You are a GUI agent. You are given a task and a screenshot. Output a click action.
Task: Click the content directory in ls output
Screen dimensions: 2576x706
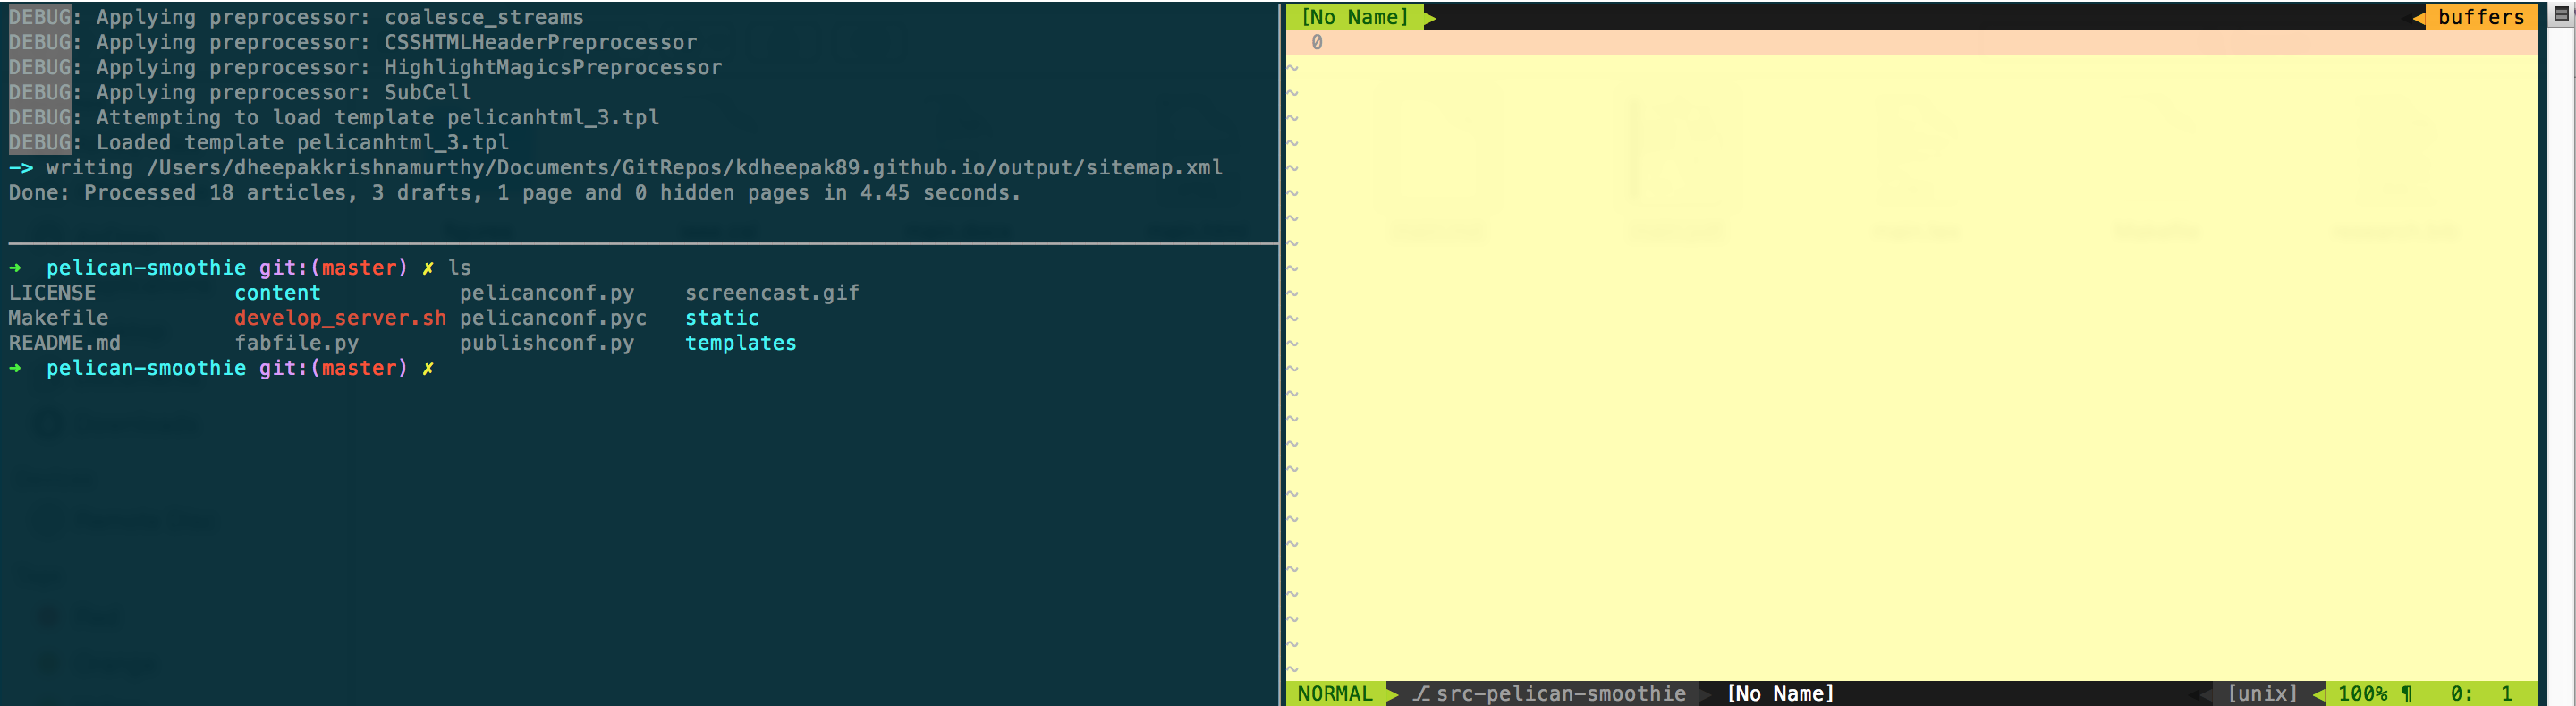(277, 293)
